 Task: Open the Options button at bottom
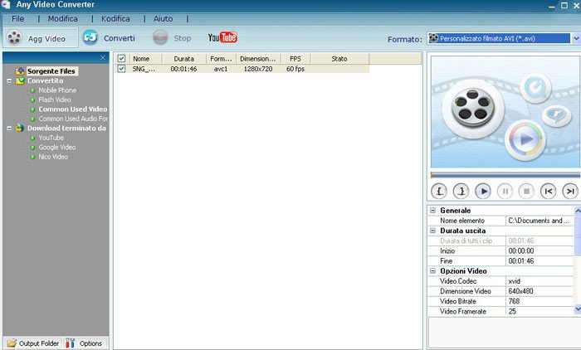[84, 343]
